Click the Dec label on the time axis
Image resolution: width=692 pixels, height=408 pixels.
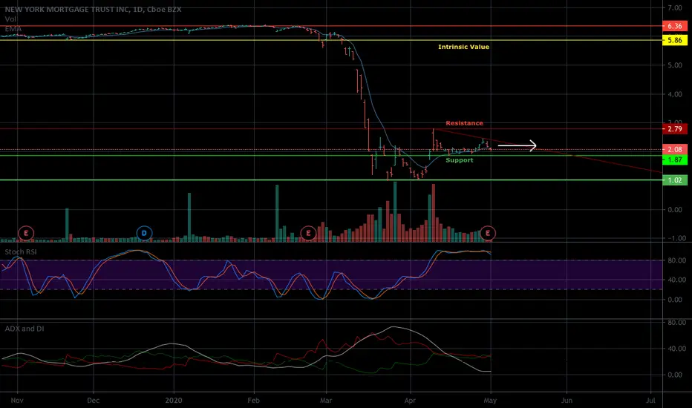[x=93, y=401]
